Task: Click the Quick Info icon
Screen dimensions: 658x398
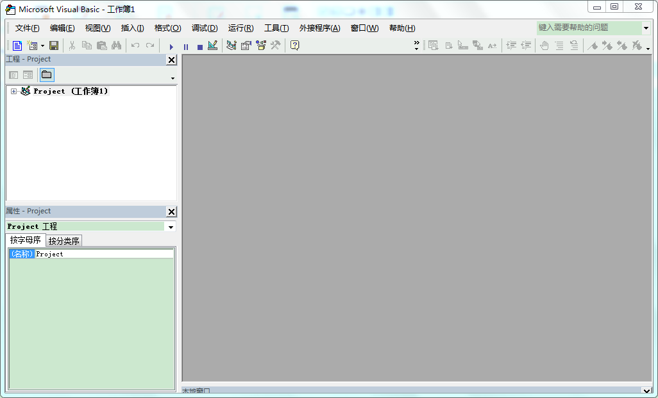Action: click(x=463, y=46)
